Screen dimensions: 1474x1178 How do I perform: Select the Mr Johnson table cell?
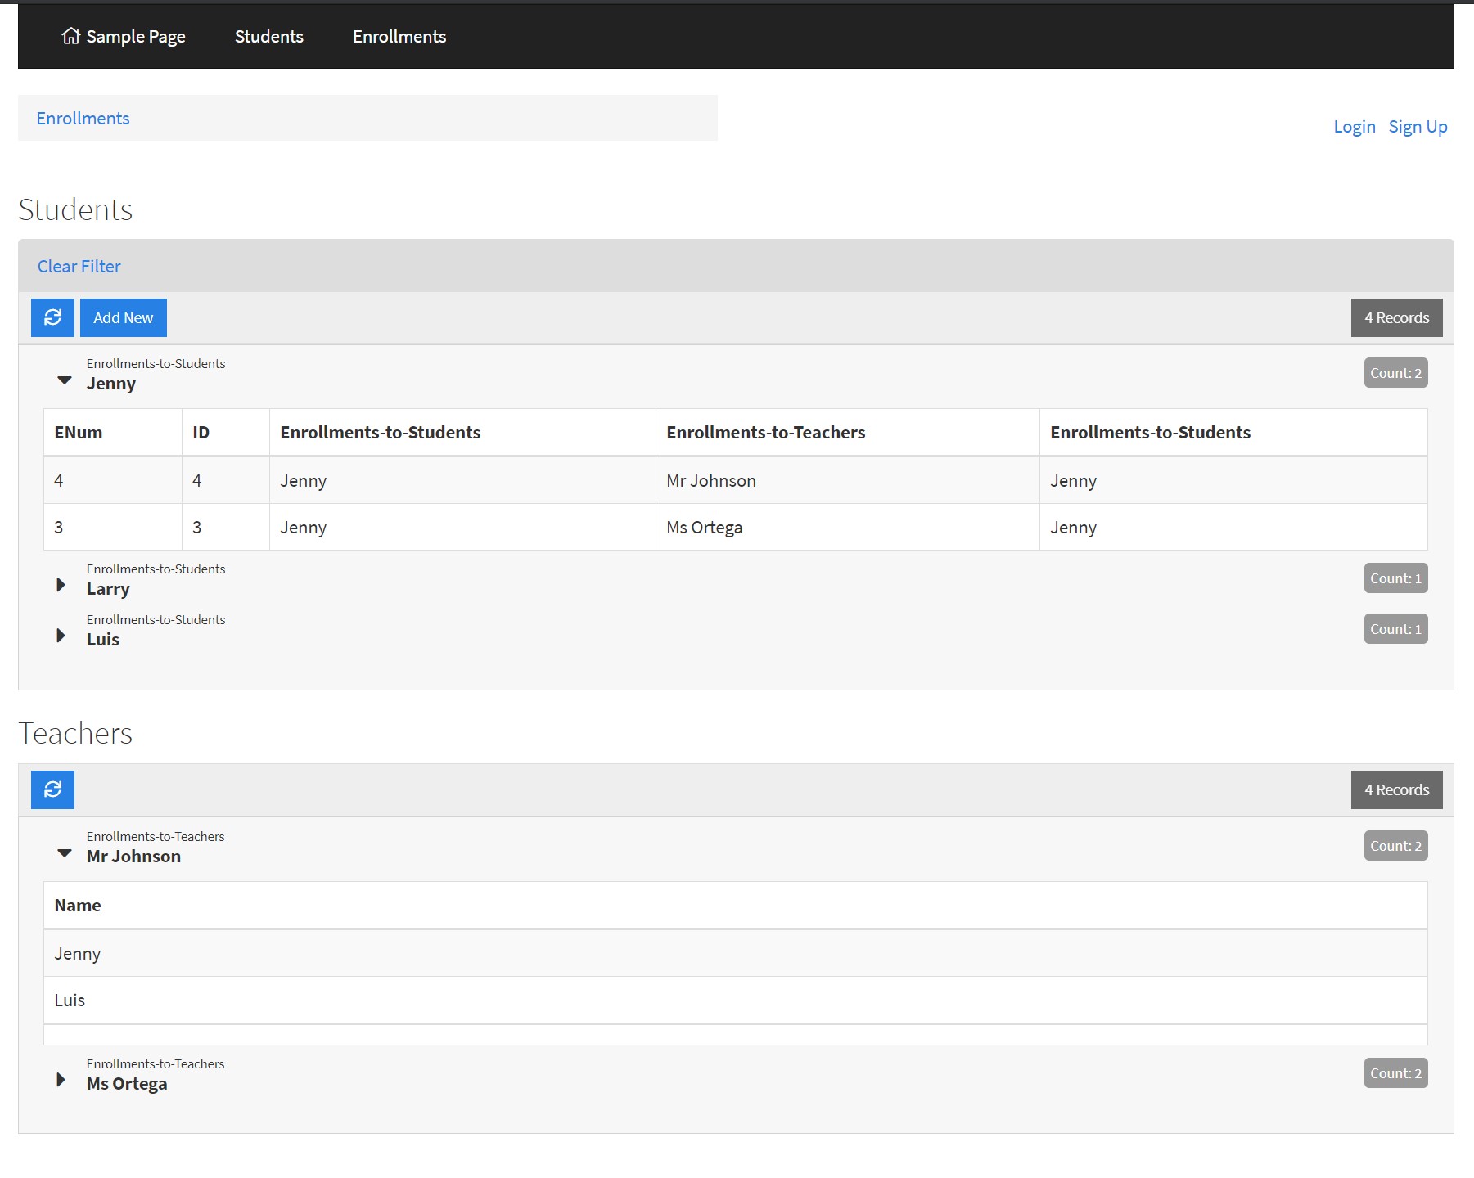pyautogui.click(x=847, y=480)
